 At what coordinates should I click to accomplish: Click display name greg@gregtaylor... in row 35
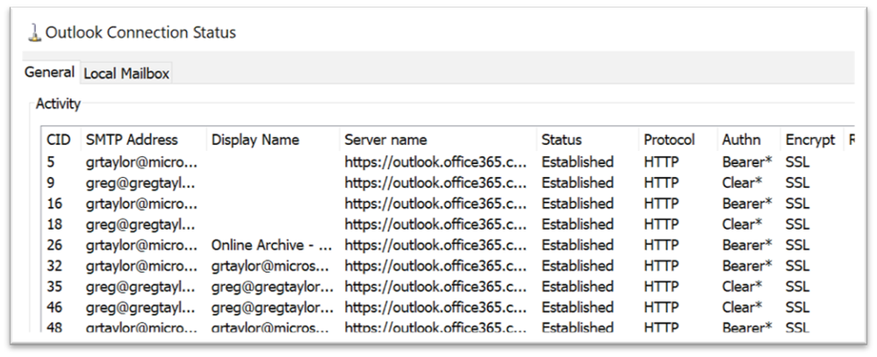point(272,286)
